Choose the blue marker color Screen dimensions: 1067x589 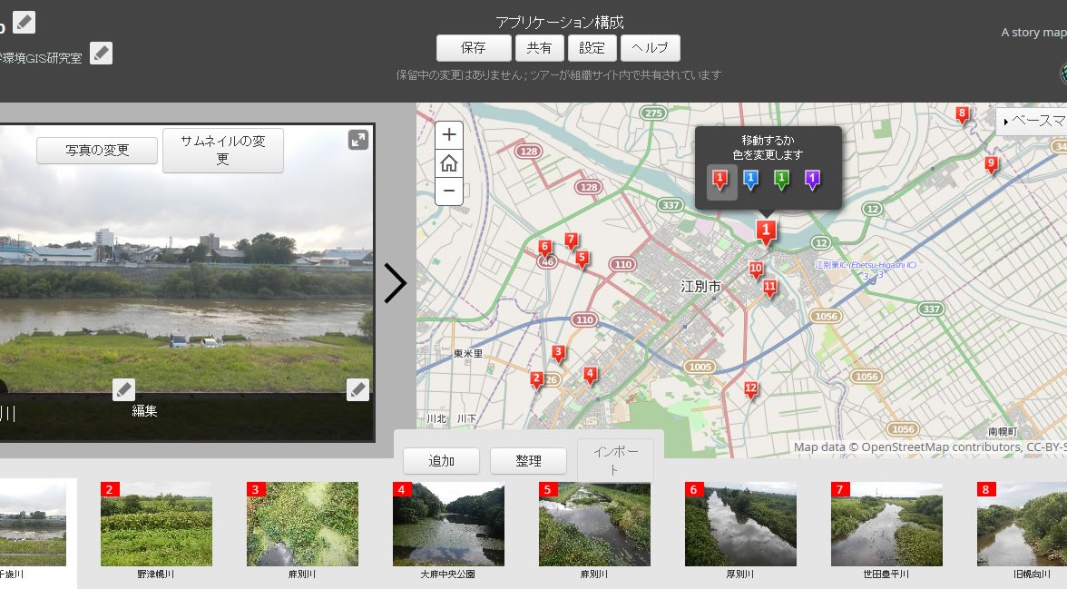[750, 180]
